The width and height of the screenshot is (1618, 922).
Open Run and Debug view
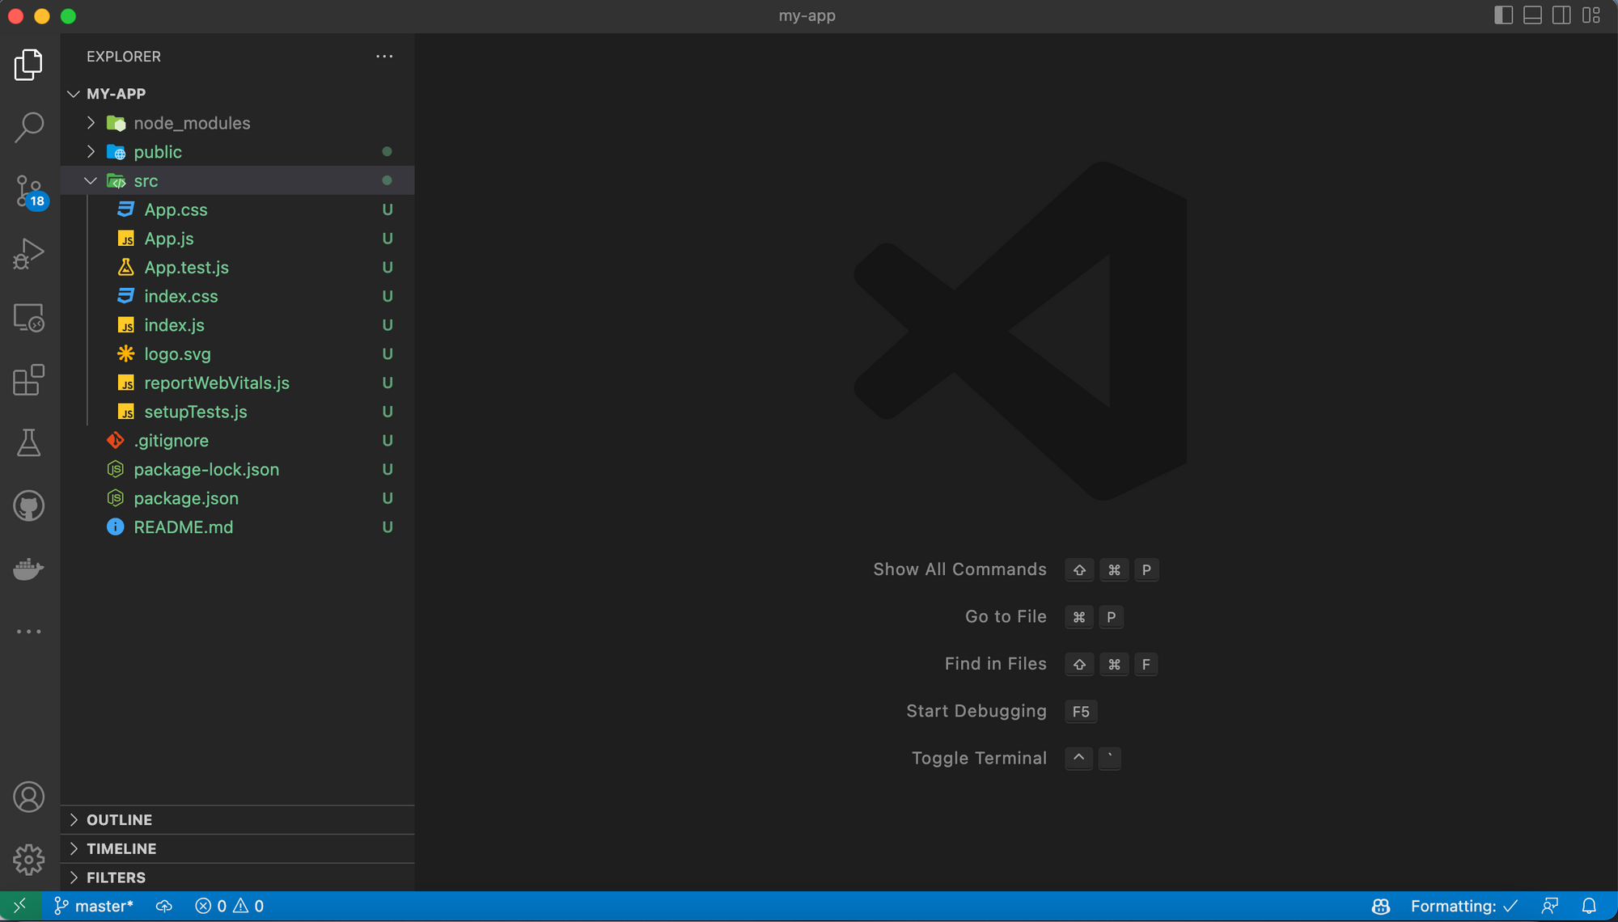[x=29, y=254]
